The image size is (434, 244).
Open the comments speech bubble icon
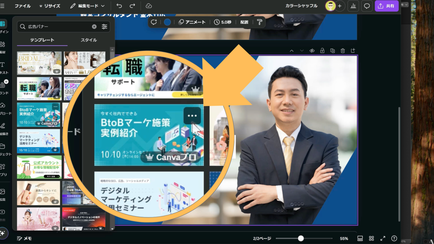tap(367, 6)
